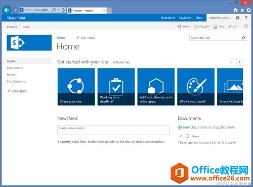
Task: Follow this site with star icon
Action: [196, 27]
